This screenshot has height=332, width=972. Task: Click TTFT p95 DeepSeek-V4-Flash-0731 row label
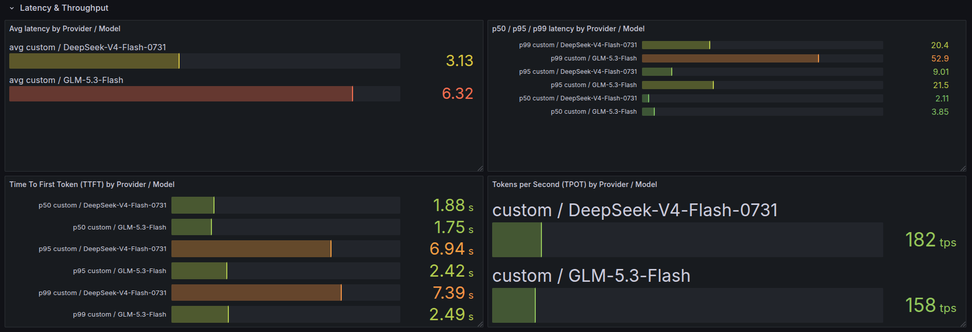pyautogui.click(x=103, y=249)
